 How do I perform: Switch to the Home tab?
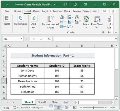[x=17, y=11]
